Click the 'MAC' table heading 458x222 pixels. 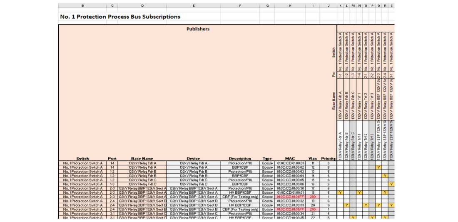290,159
